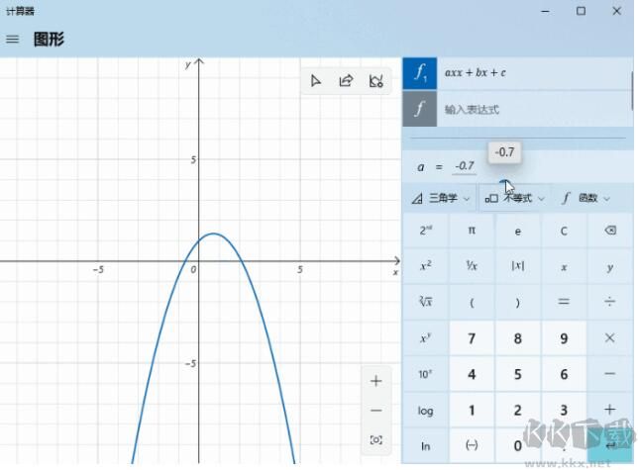
Task: Reset graph view to fit
Action: tap(376, 439)
